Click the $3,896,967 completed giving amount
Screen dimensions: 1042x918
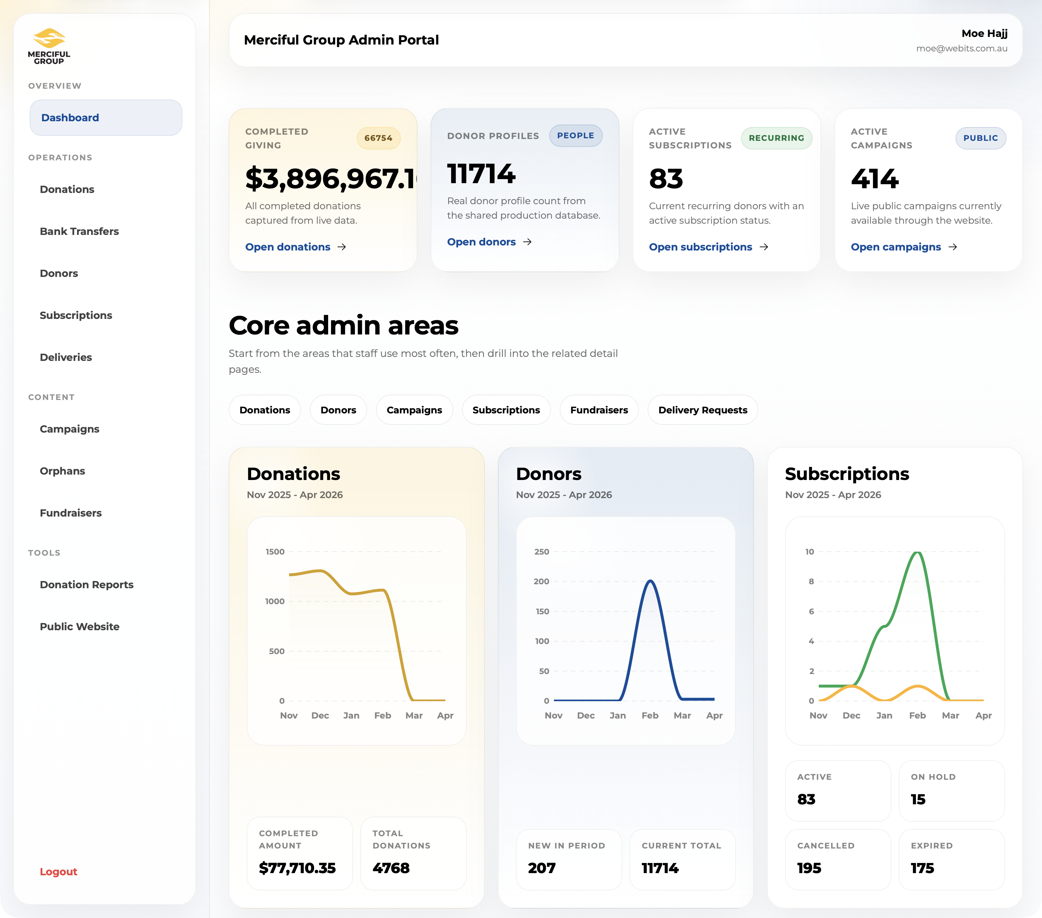331,178
